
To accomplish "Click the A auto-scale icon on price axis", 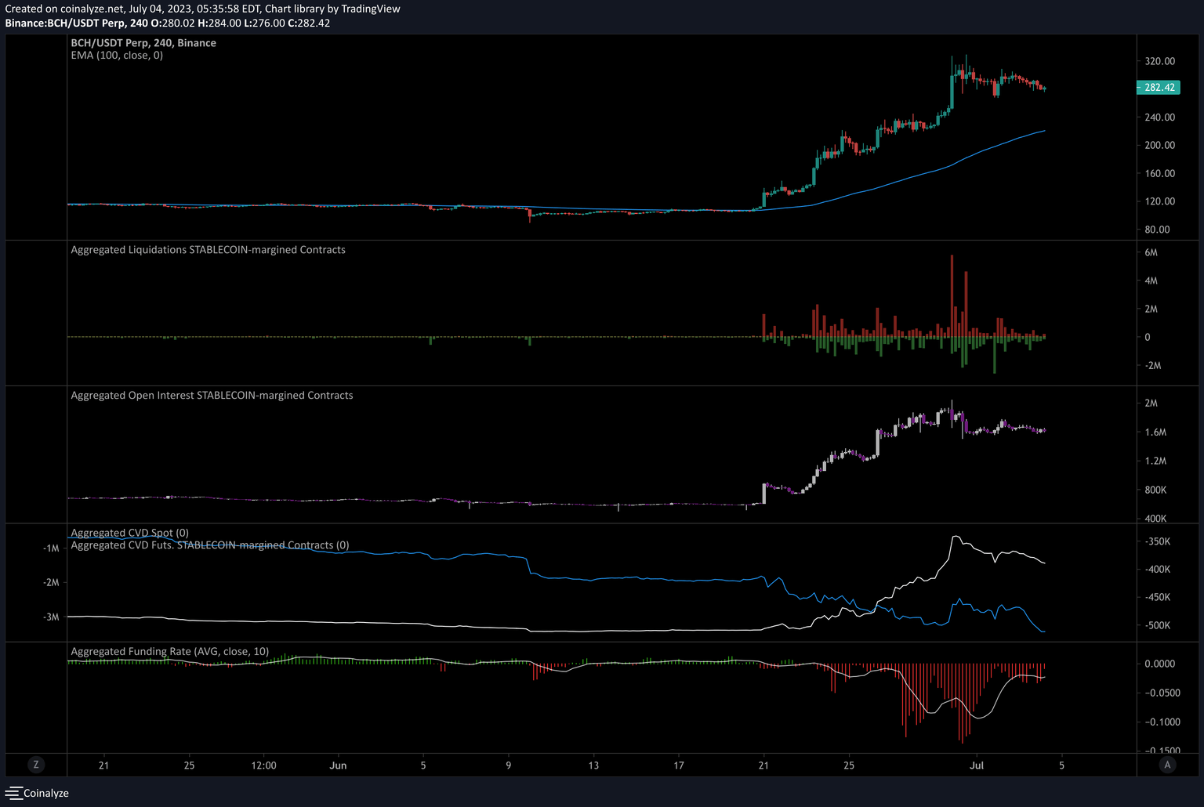I will (1167, 765).
